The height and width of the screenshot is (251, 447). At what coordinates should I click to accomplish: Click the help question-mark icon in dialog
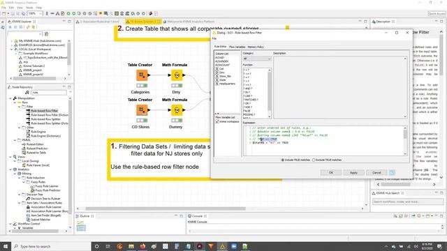392,172
